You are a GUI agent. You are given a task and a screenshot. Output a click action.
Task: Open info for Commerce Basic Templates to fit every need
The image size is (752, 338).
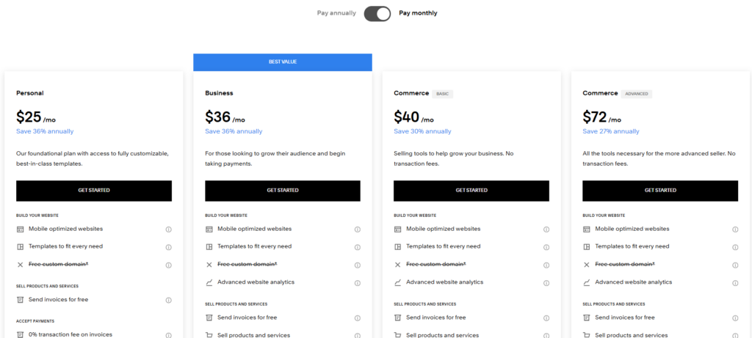pyautogui.click(x=546, y=247)
